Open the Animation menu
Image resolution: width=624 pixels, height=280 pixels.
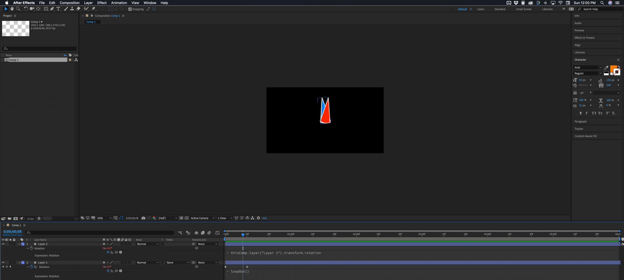tap(119, 3)
